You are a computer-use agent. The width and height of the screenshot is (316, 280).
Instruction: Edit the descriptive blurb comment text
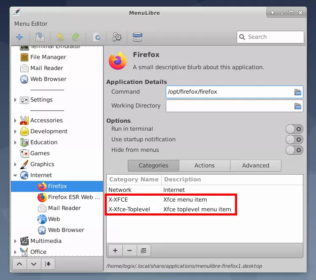coord(198,67)
